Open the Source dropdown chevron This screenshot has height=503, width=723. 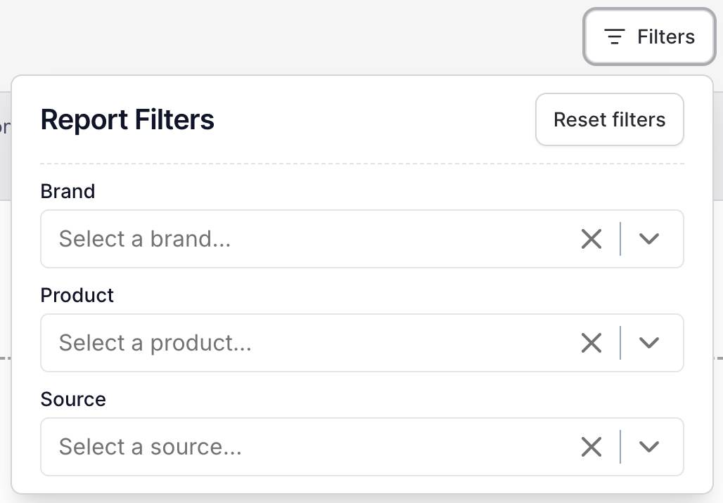[x=649, y=447]
